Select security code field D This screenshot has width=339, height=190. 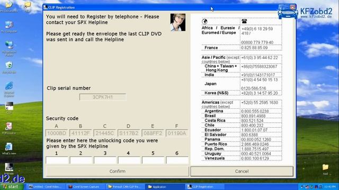click(x=129, y=133)
